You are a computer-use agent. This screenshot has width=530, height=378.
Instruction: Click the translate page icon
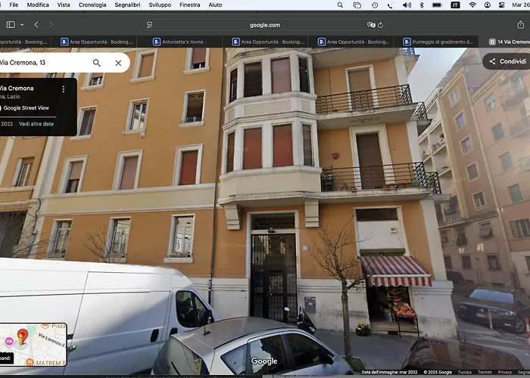pyautogui.click(x=371, y=25)
